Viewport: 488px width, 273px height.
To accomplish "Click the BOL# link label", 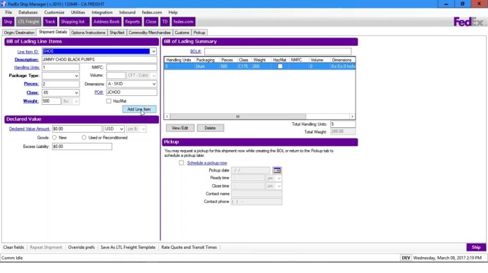I will pos(196,51).
